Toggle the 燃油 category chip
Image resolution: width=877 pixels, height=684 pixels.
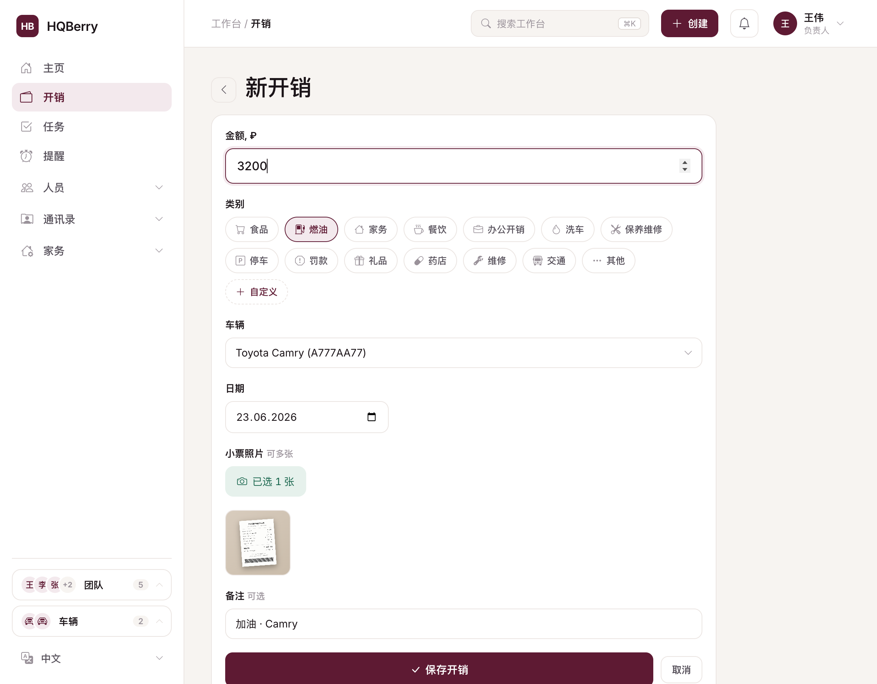pyautogui.click(x=311, y=229)
